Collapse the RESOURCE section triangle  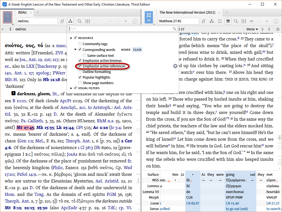71,38
